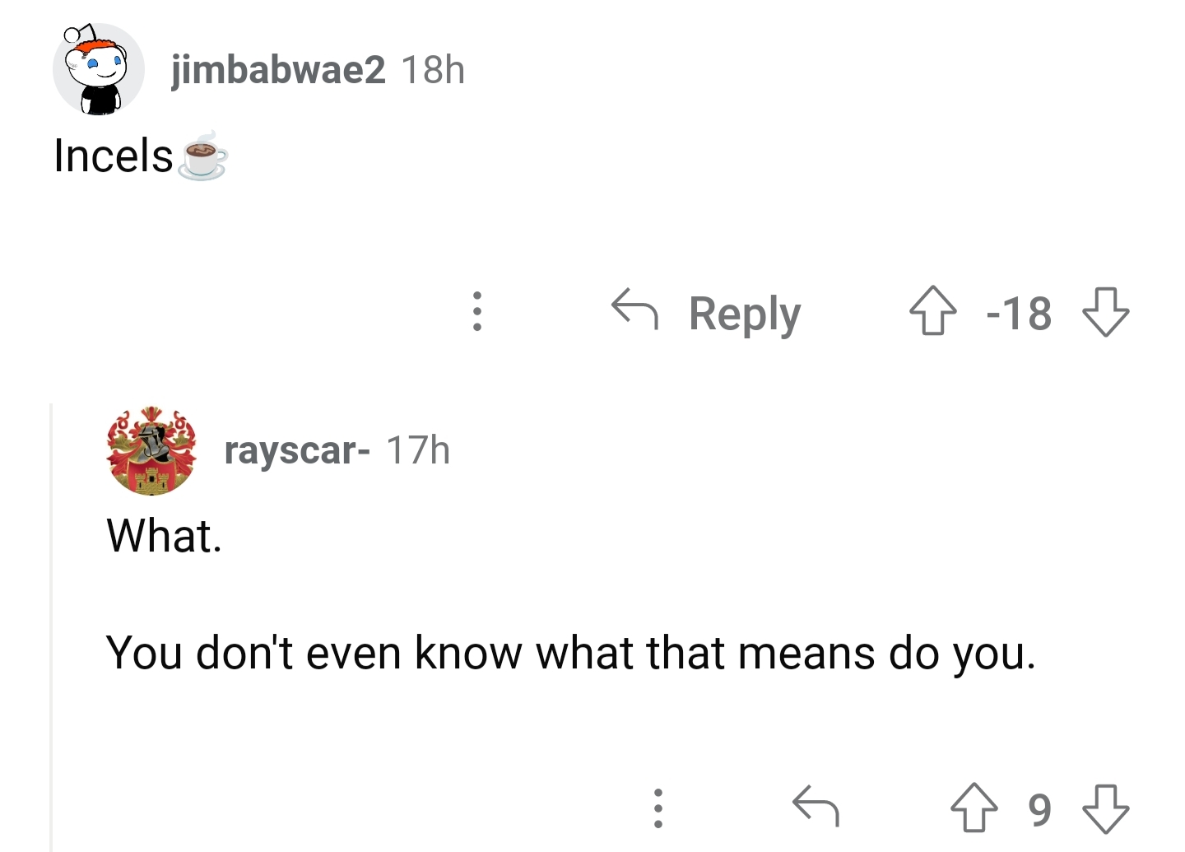Open rayscar- avatar image
The height and width of the screenshot is (852, 1185).
[152, 450]
